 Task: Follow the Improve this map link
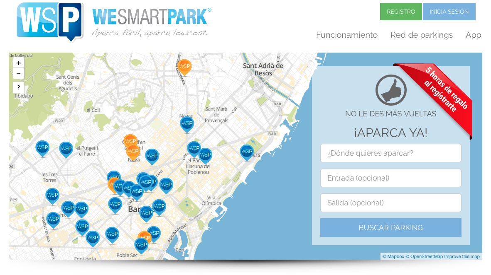tap(462, 257)
